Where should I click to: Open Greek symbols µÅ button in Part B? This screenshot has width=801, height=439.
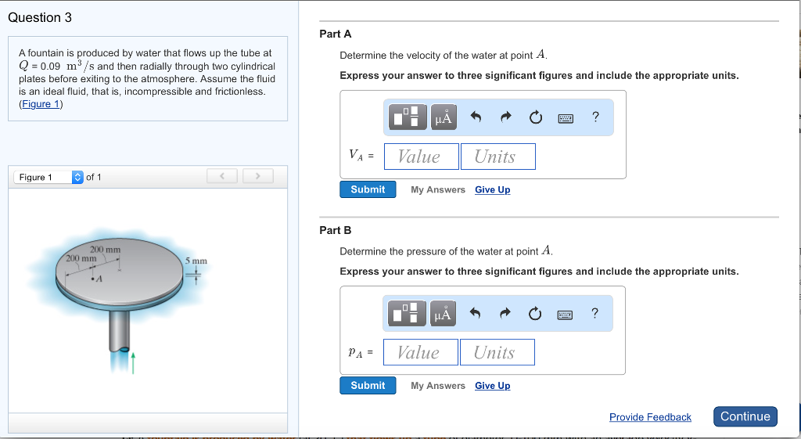pyautogui.click(x=443, y=313)
